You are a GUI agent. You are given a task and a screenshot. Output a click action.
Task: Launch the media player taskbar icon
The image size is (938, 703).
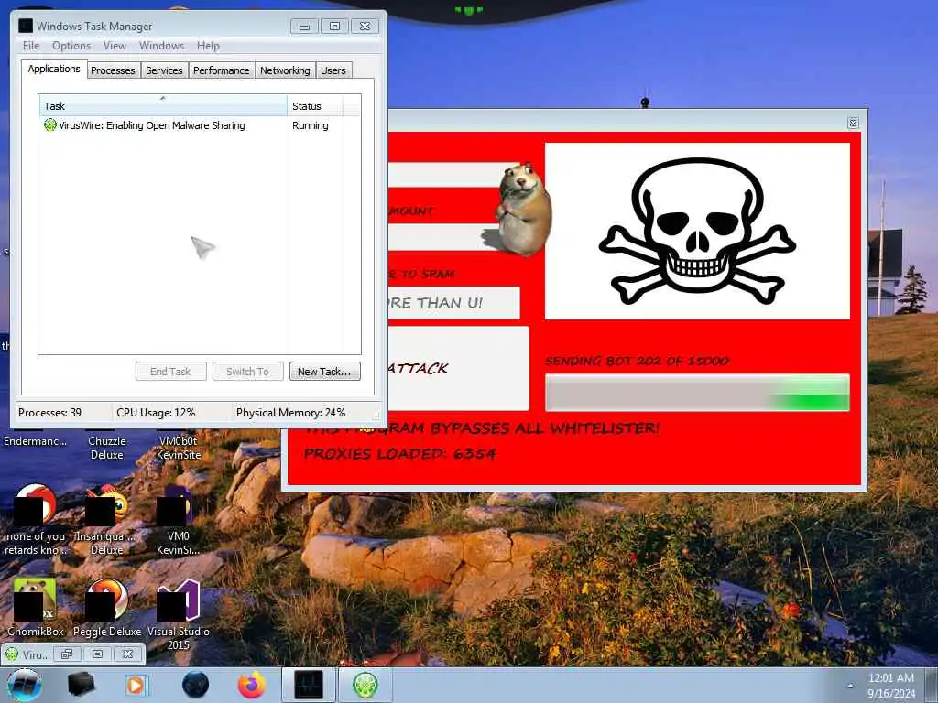click(x=136, y=685)
